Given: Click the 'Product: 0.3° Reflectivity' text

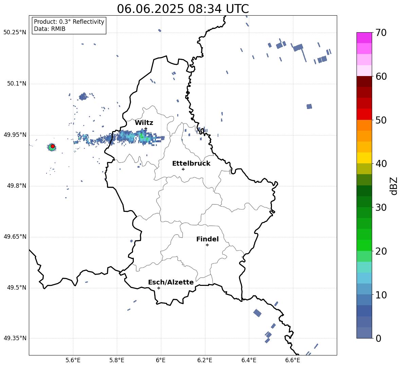Looking at the screenshot, I should [69, 21].
